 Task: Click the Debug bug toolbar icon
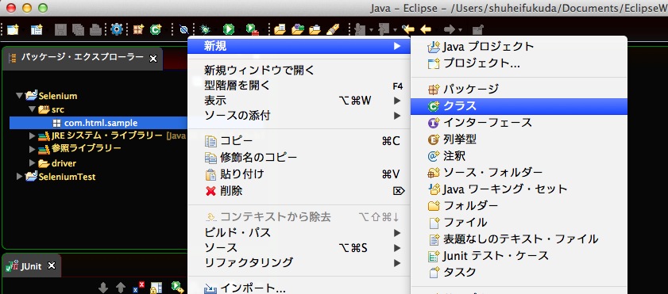click(x=206, y=29)
